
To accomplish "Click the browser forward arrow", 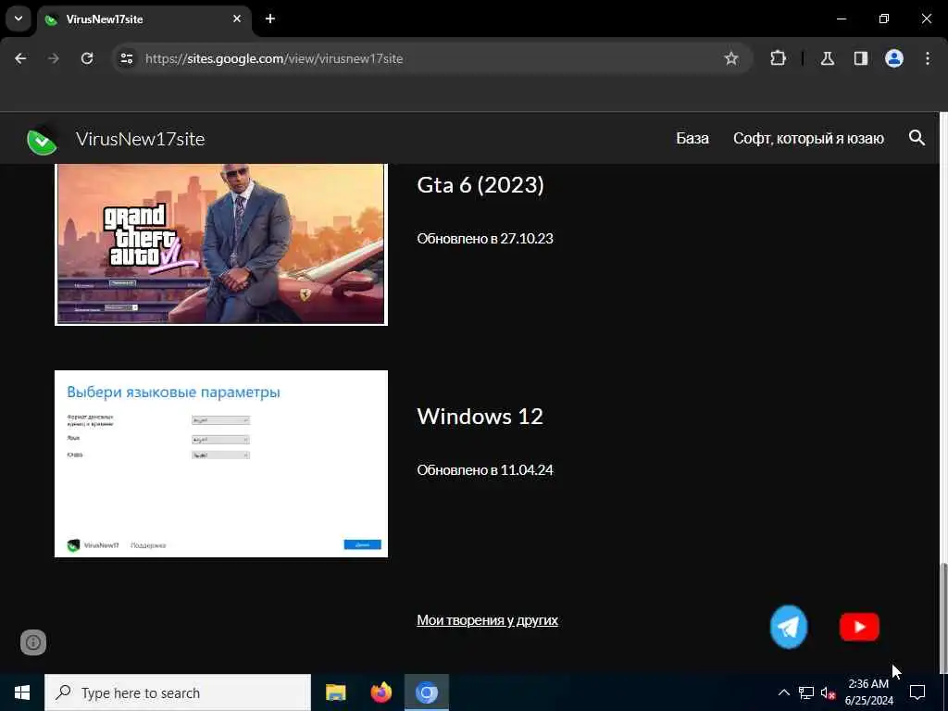I will [x=53, y=58].
